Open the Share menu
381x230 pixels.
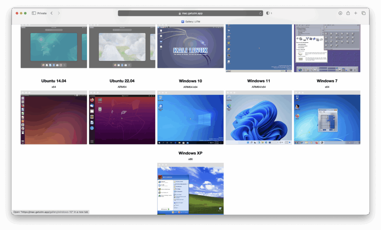click(348, 13)
